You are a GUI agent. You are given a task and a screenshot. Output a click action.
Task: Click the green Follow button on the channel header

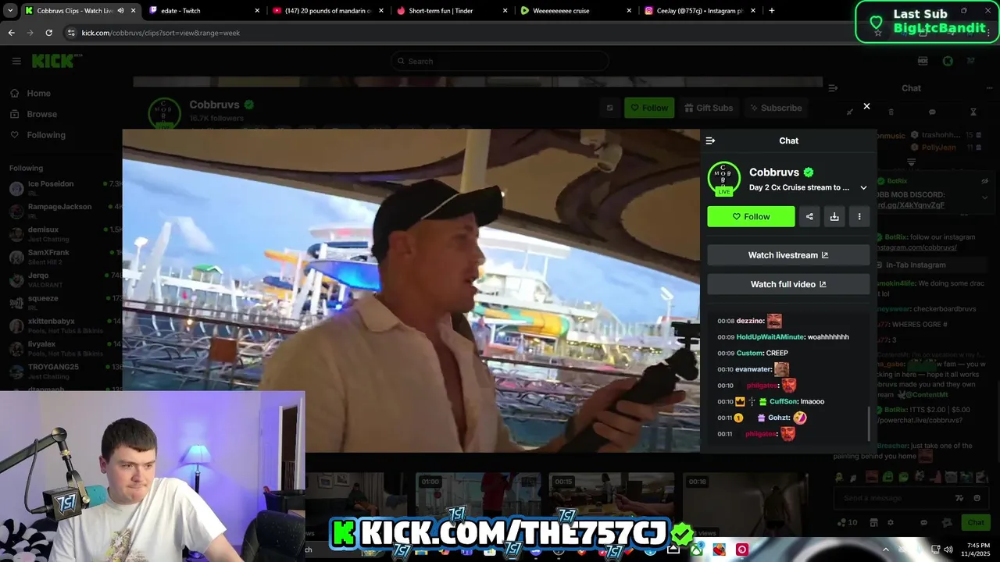click(649, 108)
